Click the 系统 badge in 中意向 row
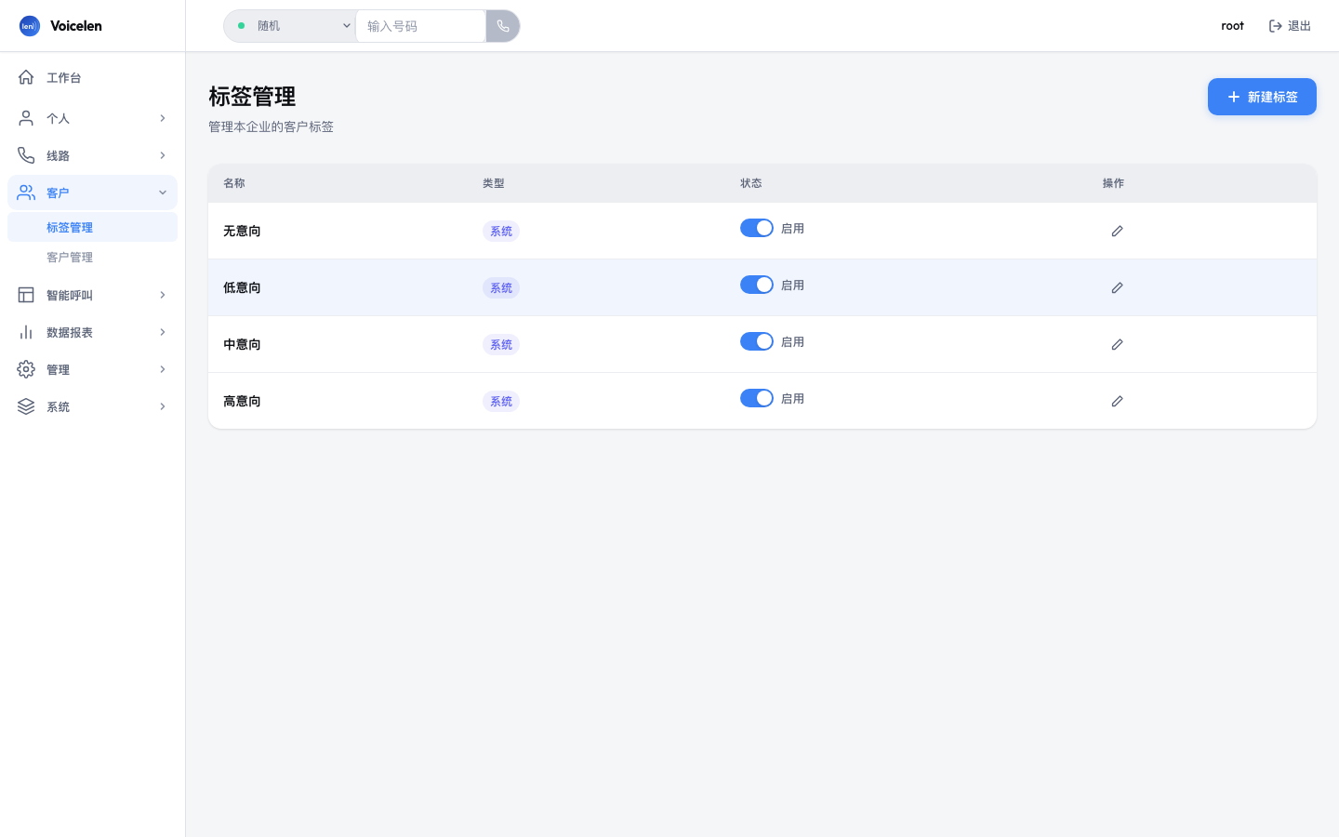The width and height of the screenshot is (1339, 837). 501,344
